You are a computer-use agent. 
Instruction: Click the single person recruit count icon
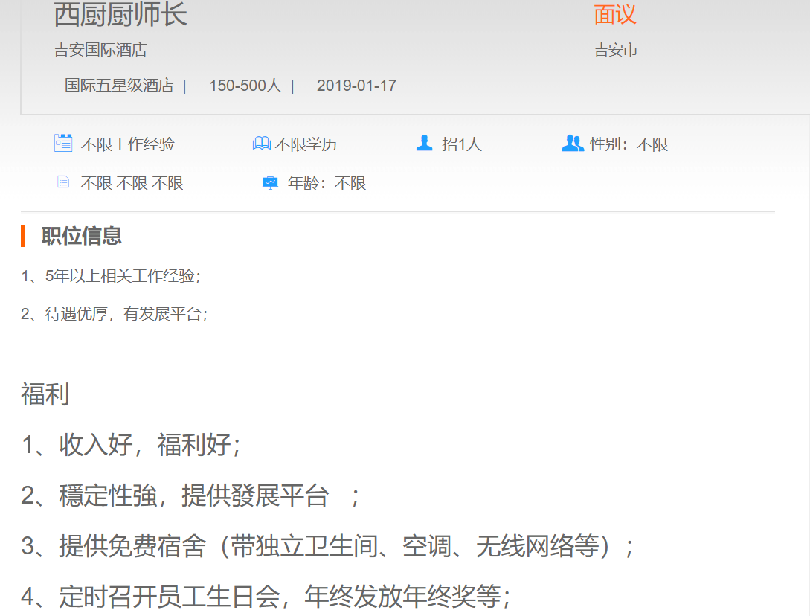click(425, 143)
